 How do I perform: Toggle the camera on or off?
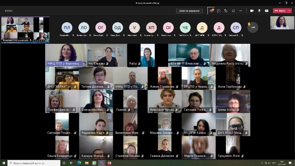(x=252, y=11)
